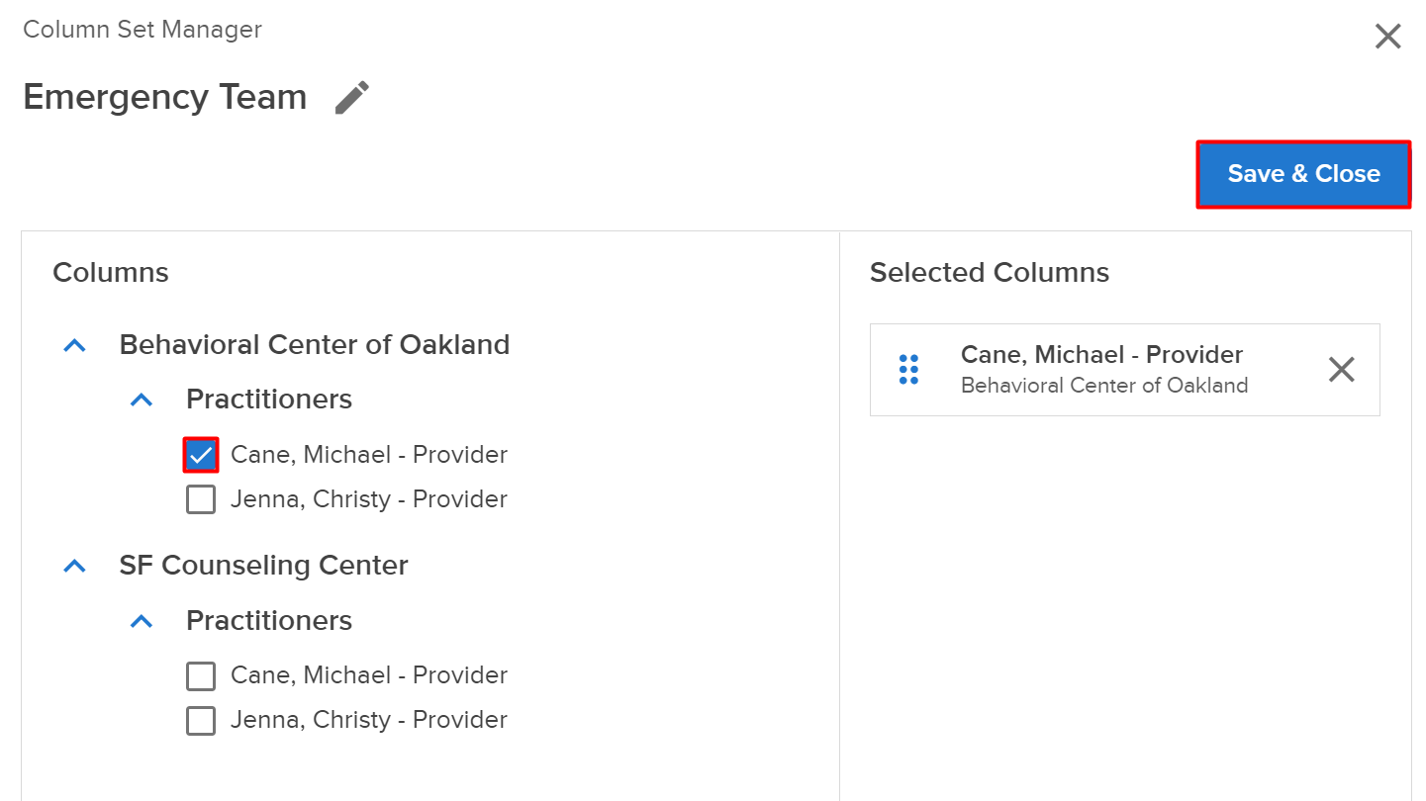1426x801 pixels.
Task: Remove Cane, Michael from Selected Columns
Action: pos(1342,370)
